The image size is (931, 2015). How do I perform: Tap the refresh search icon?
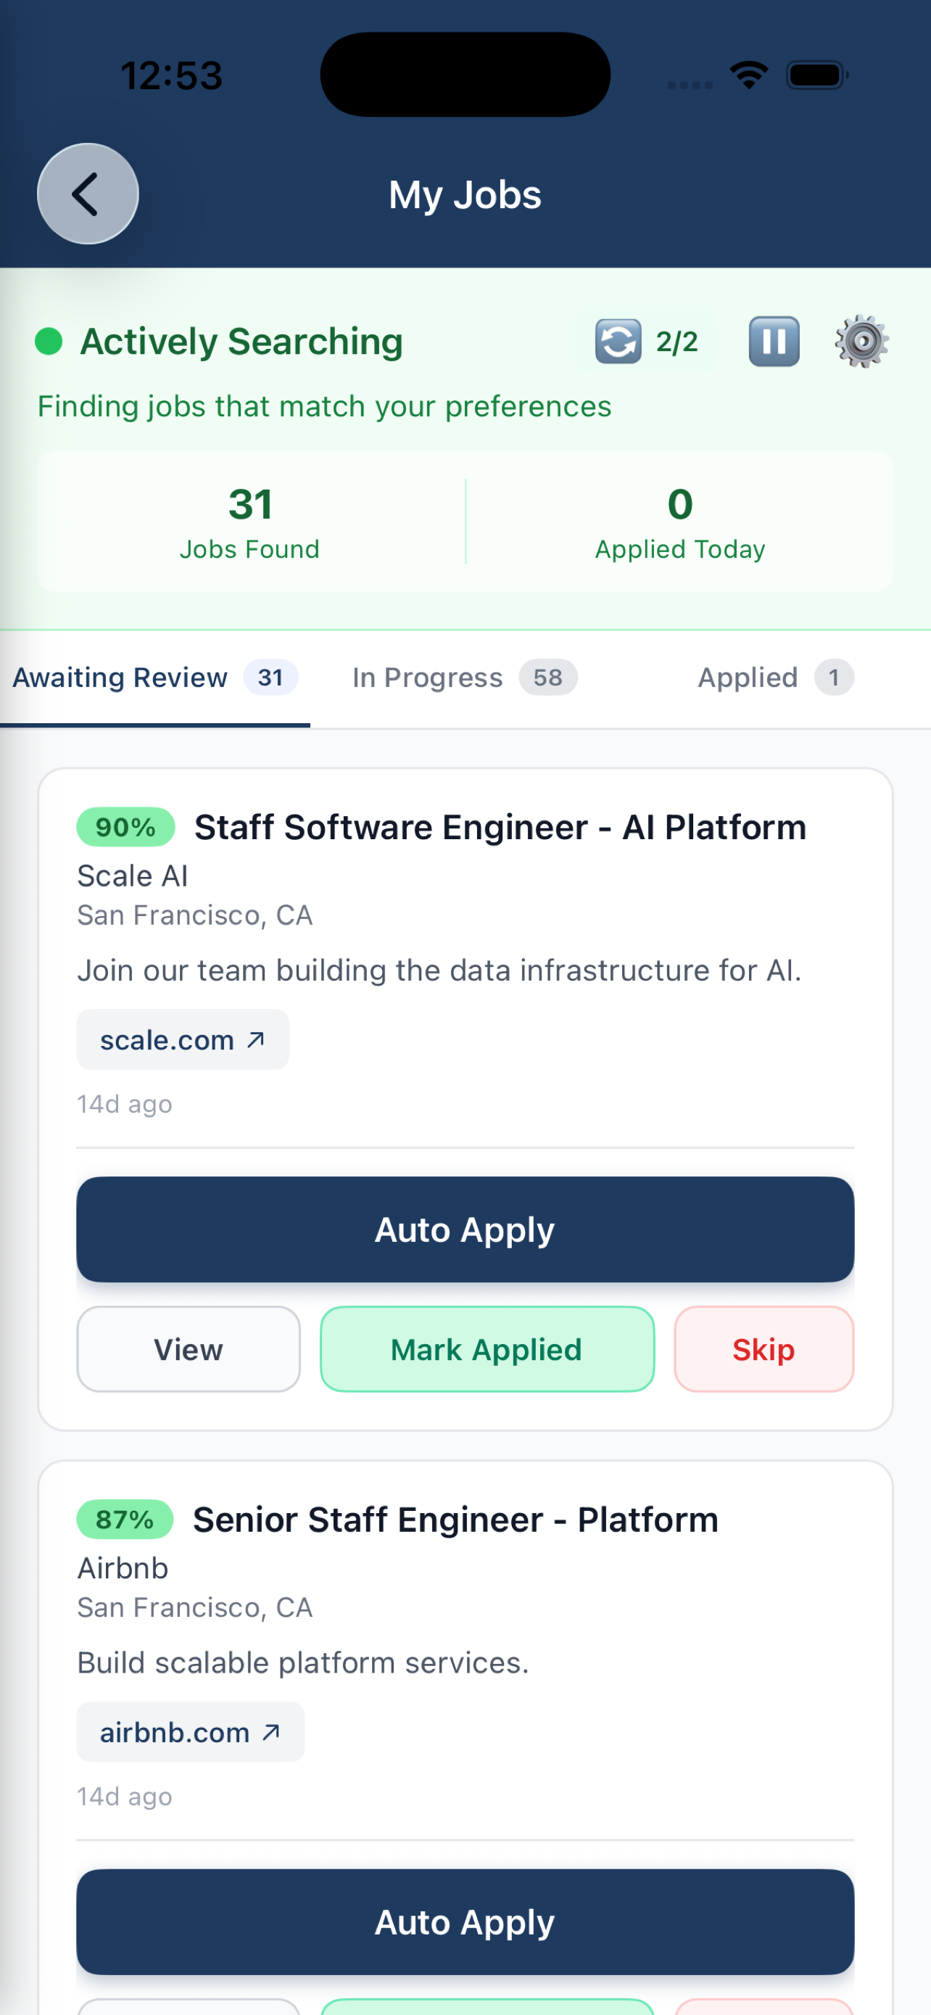pos(617,340)
